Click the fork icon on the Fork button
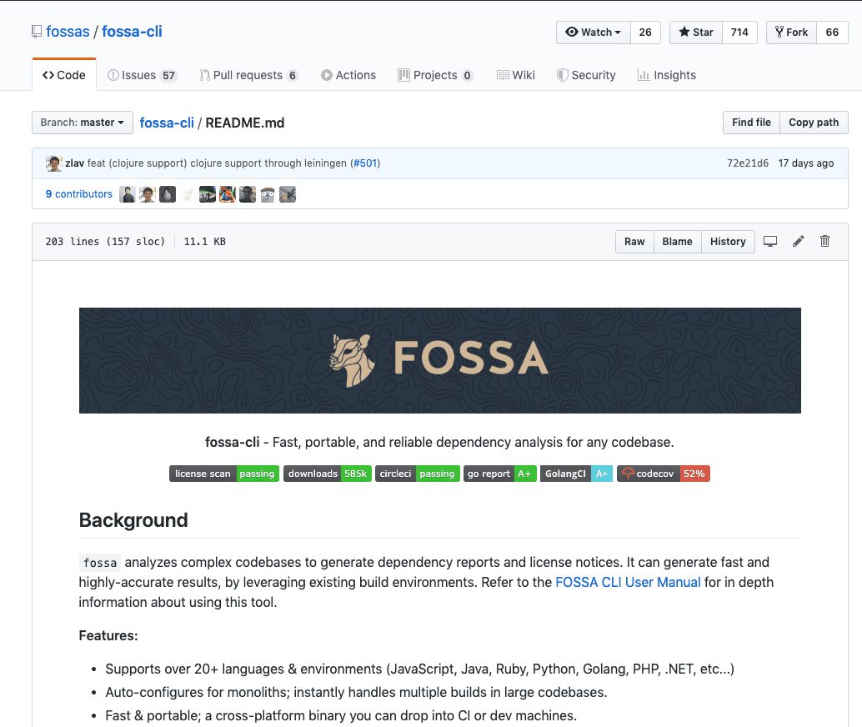 pyautogui.click(x=779, y=32)
